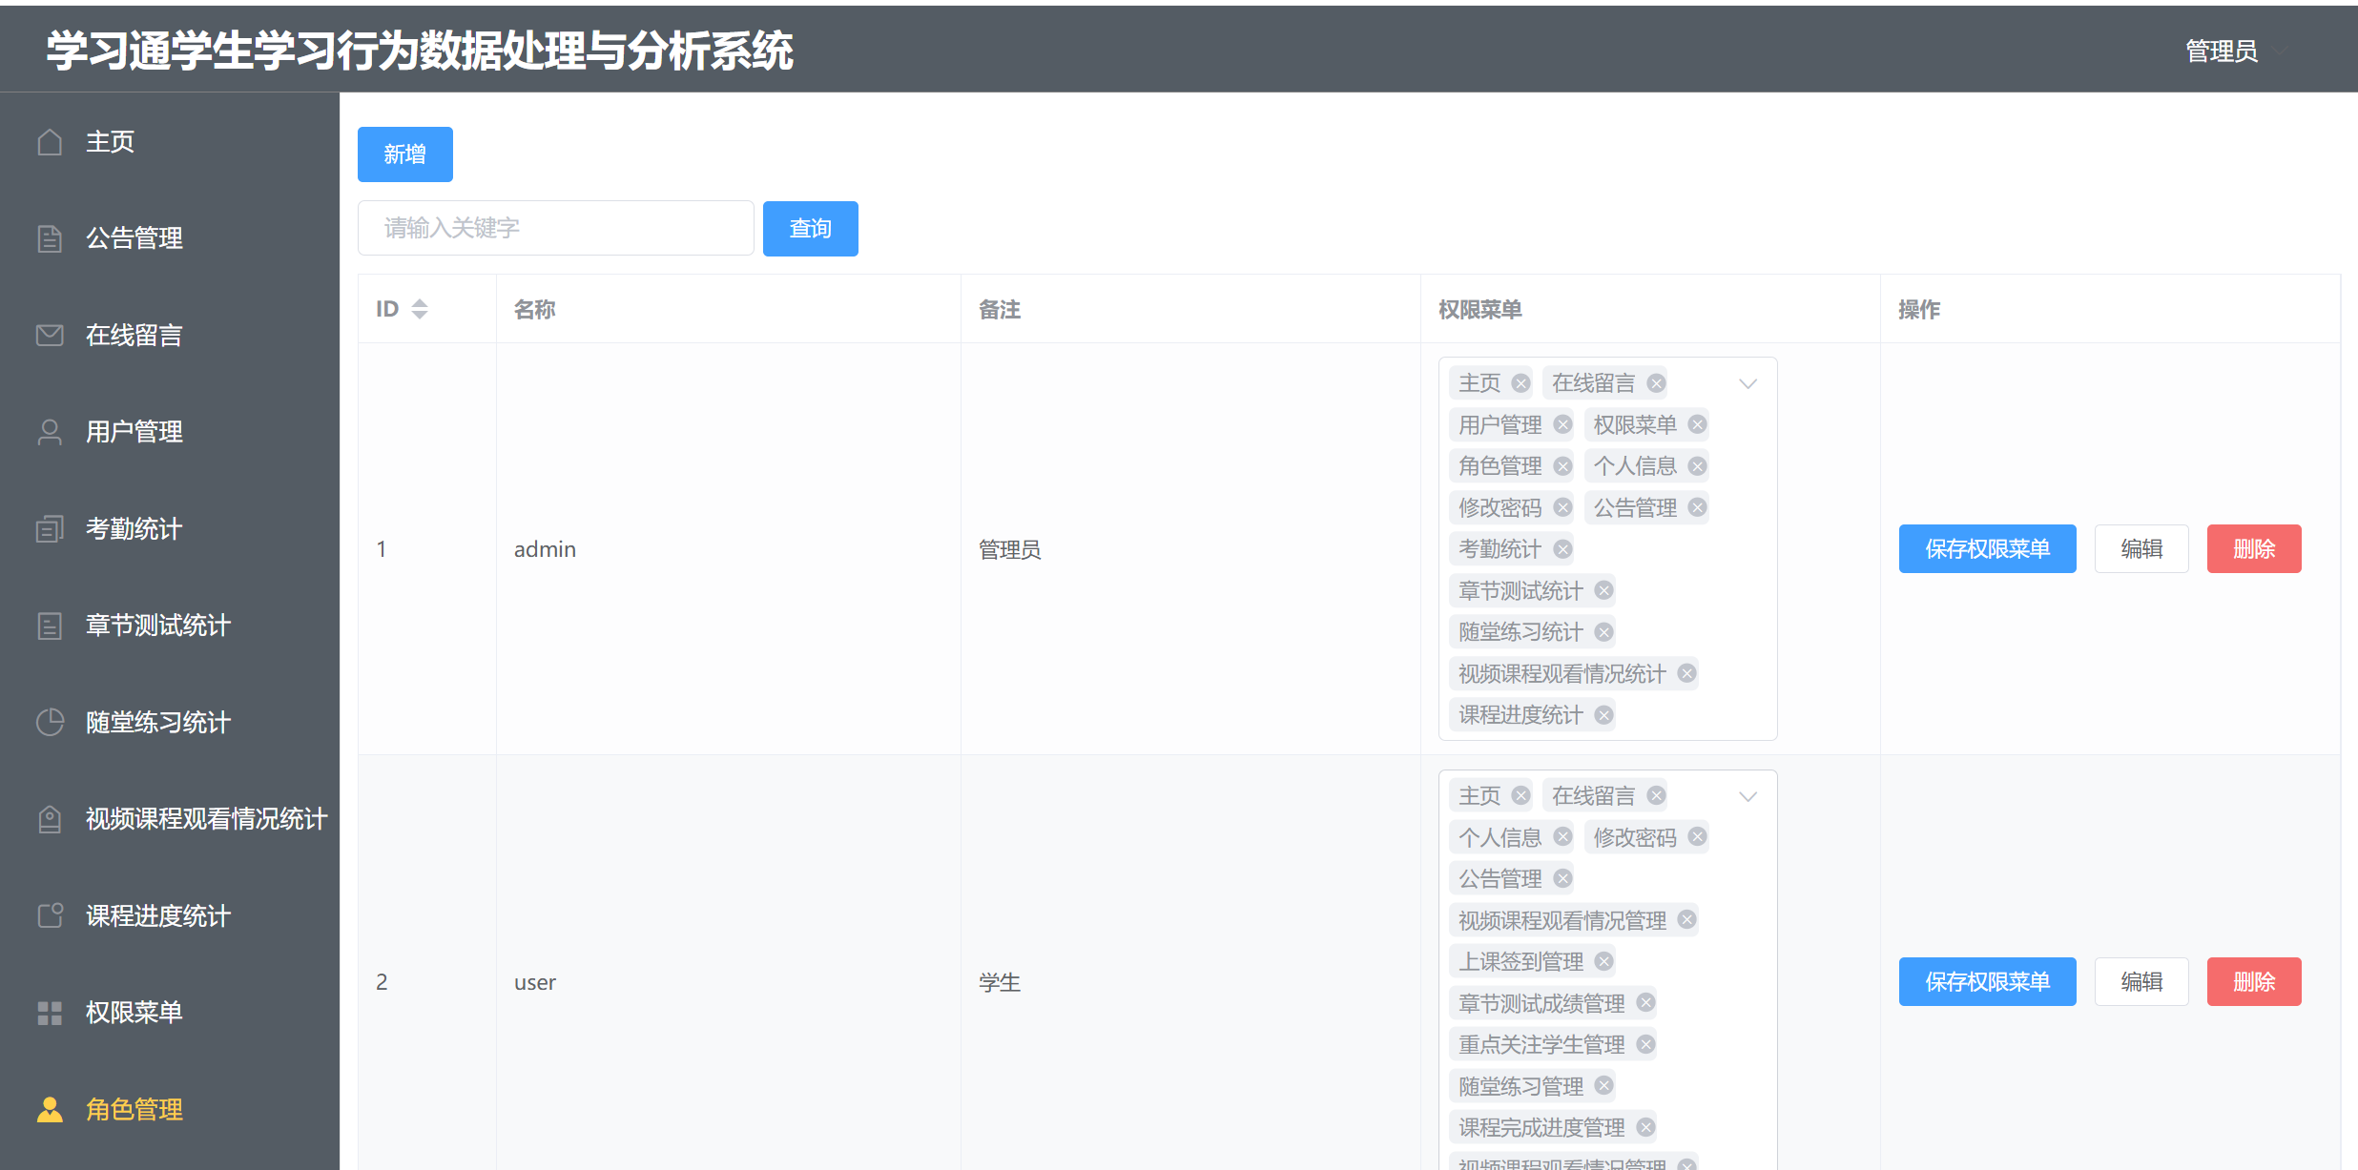Select the user icon beside 用户管理
Image resolution: width=2358 pixels, height=1170 pixels.
(50, 432)
